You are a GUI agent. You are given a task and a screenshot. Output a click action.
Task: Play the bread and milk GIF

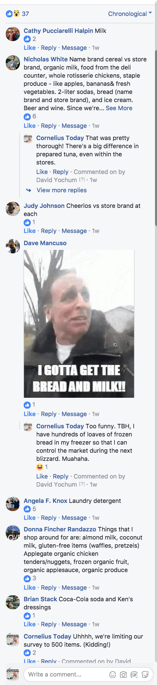coord(79,324)
